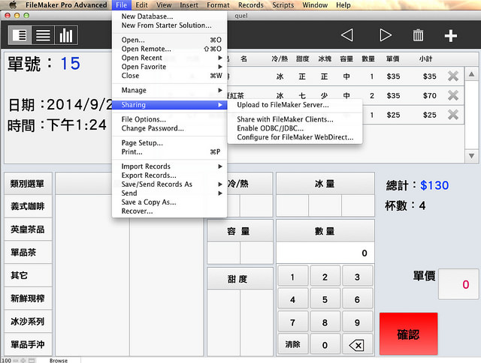Open the Help menu
481x363 pixels.
(x=343, y=5)
